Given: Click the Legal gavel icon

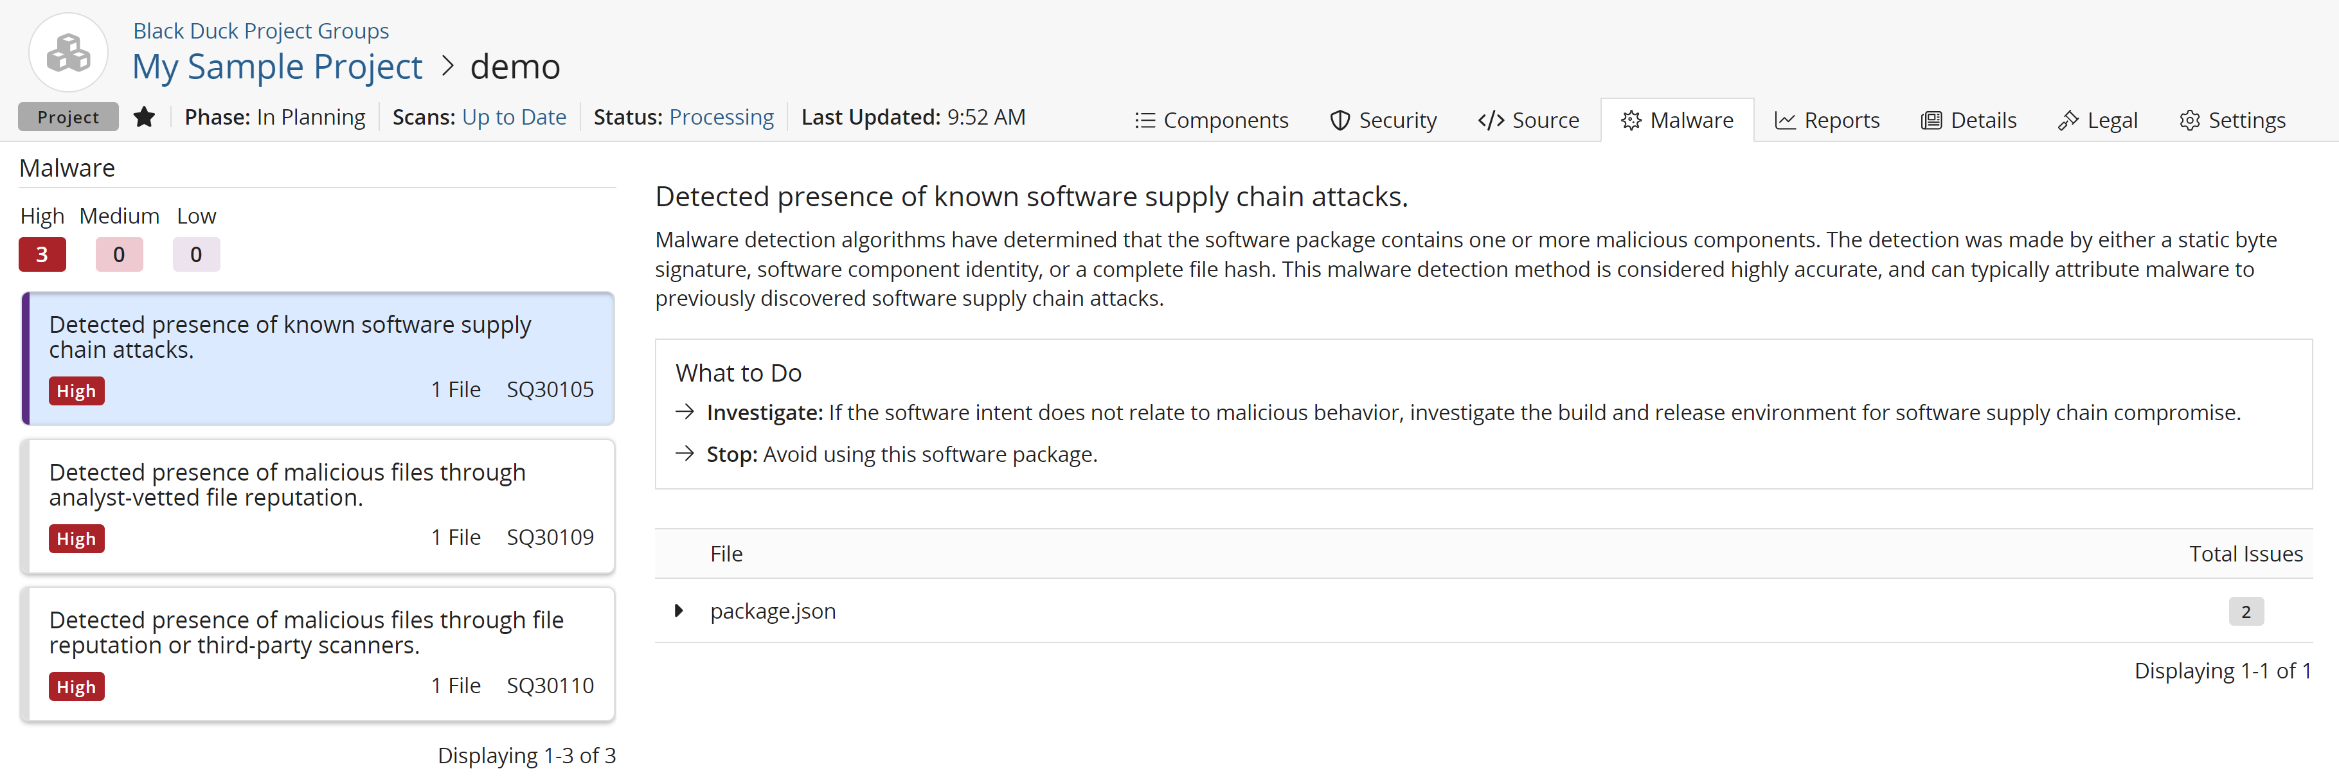Looking at the screenshot, I should pos(2068,120).
